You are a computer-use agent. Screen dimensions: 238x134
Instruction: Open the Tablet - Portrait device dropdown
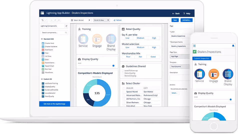point(80,20)
